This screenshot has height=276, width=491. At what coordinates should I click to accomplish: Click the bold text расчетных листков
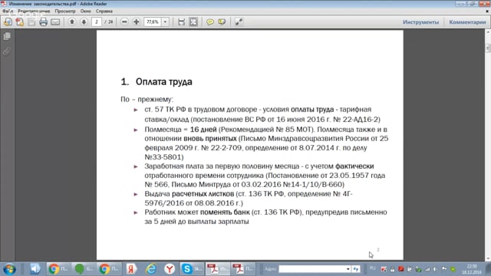click(x=203, y=194)
